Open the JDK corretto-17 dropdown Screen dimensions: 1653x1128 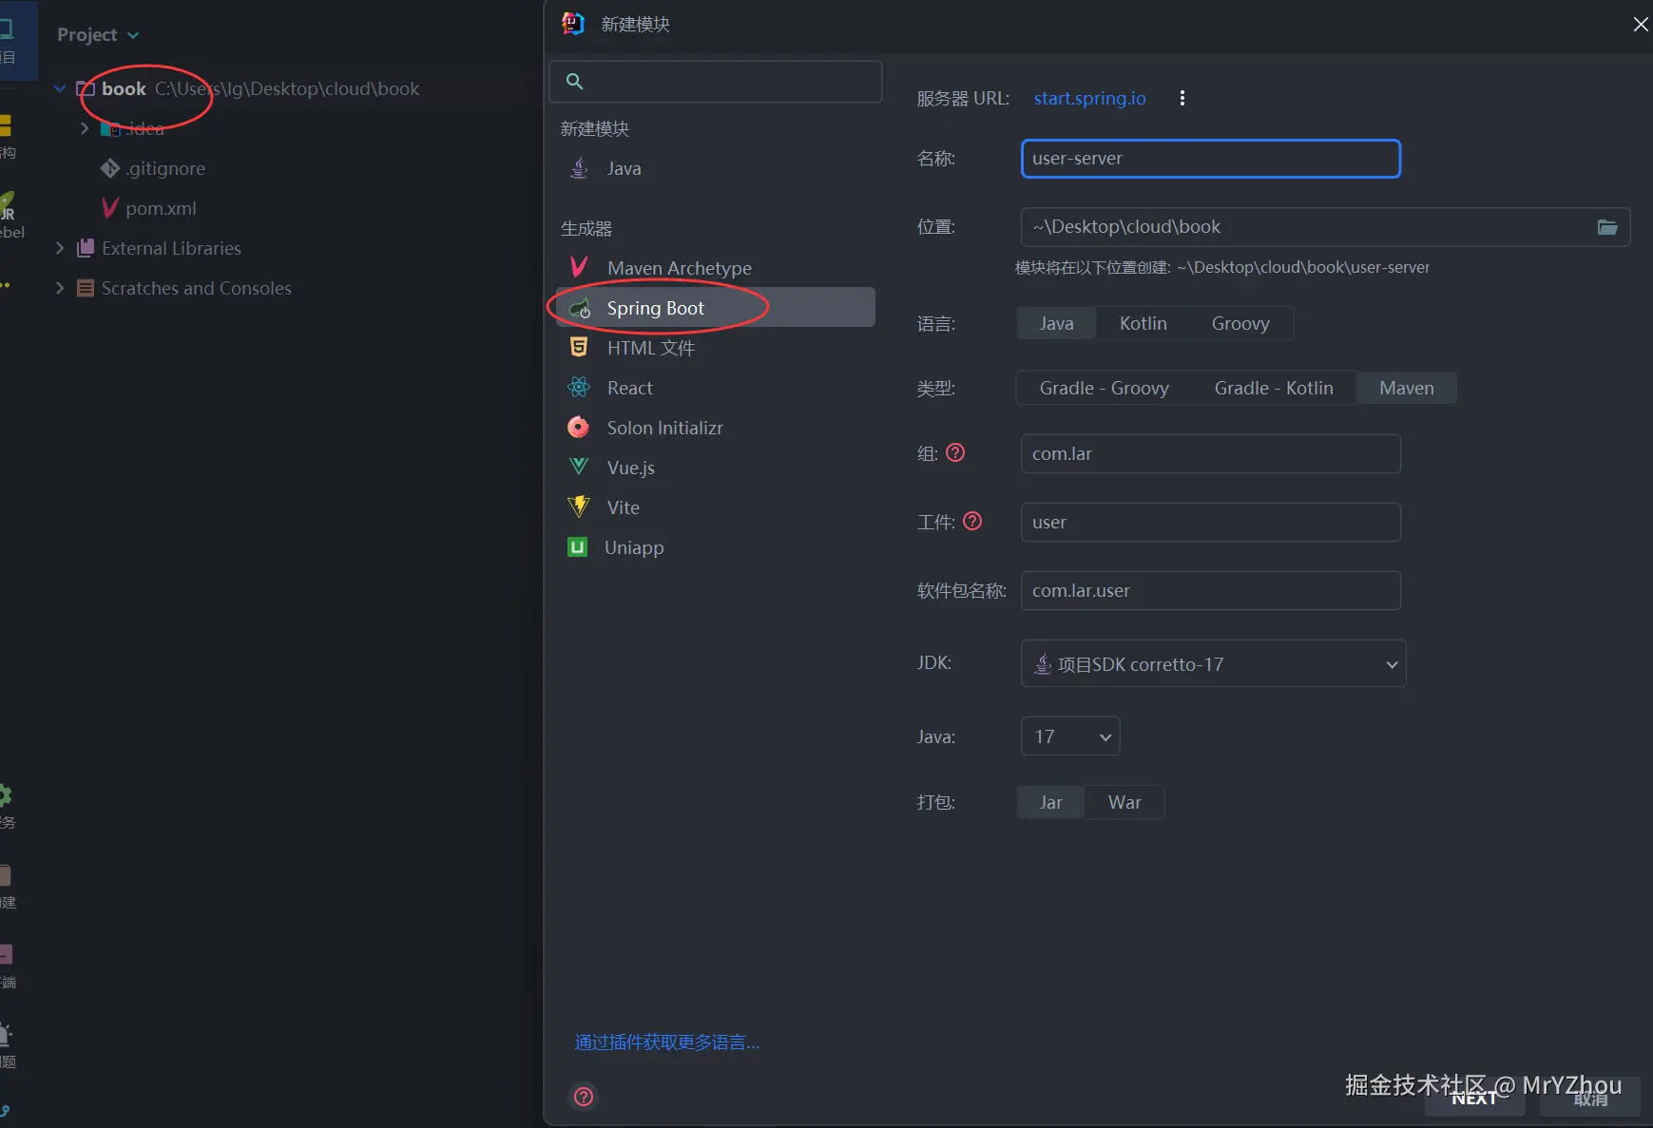[1213, 664]
